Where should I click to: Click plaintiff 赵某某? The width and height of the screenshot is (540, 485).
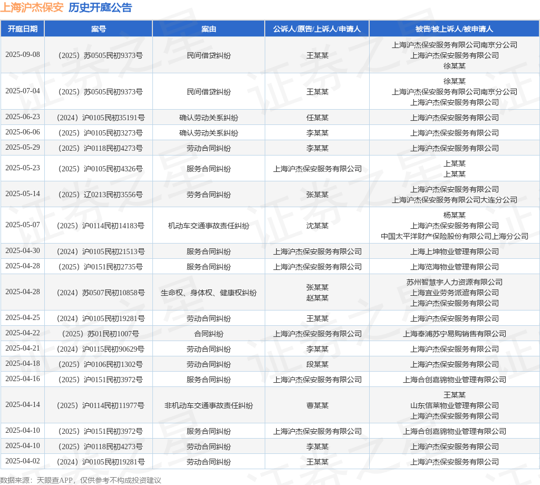point(317,298)
